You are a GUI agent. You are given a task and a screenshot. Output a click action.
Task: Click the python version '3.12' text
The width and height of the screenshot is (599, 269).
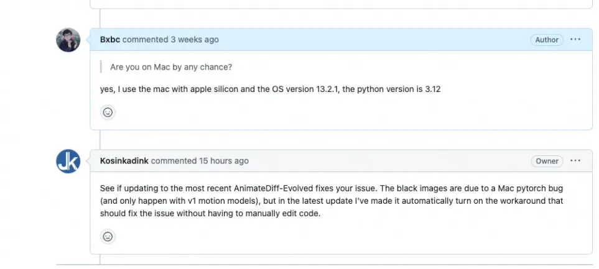[433, 89]
